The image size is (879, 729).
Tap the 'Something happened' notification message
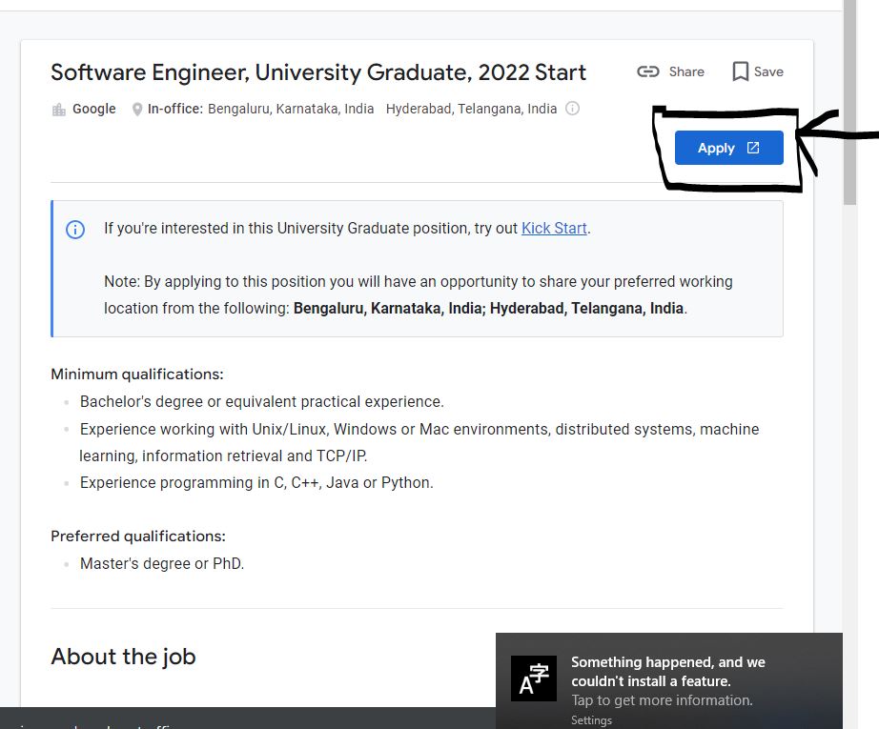point(667,672)
